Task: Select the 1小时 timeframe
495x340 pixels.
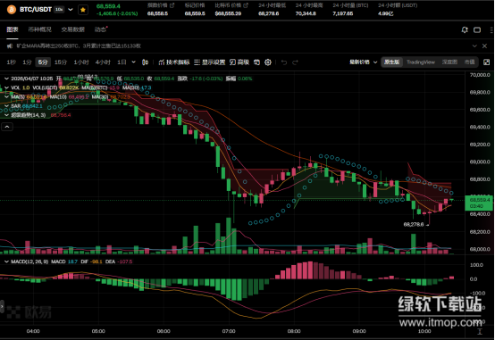Action: point(81,62)
